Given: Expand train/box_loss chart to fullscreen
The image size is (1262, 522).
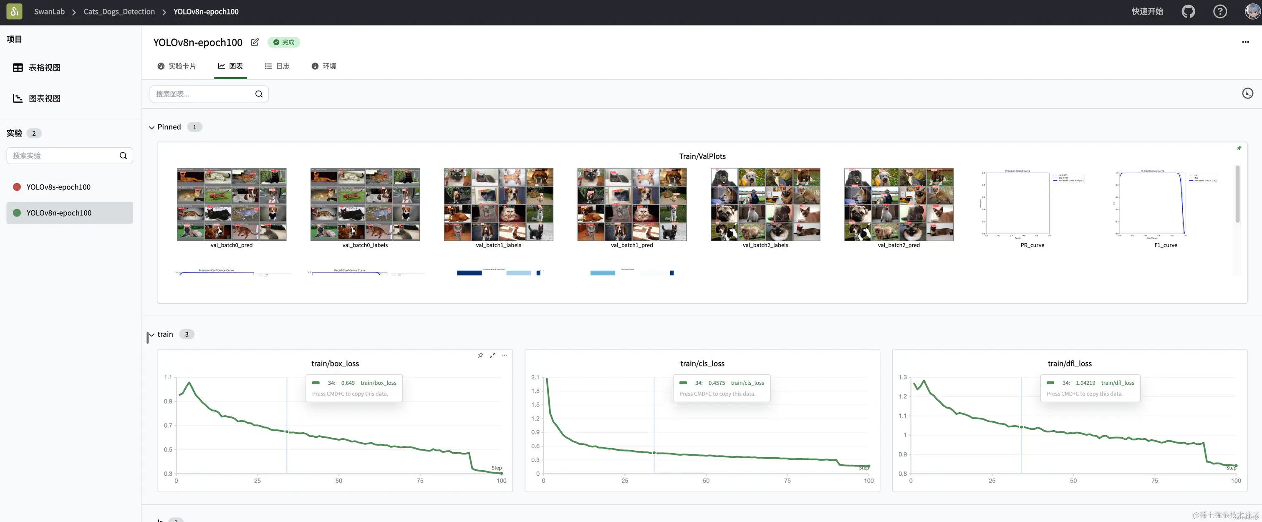Looking at the screenshot, I should [492, 356].
